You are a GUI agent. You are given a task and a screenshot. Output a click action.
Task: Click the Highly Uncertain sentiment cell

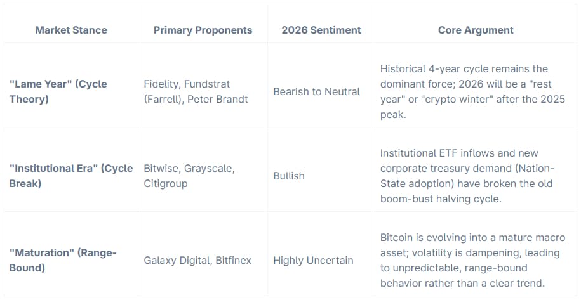click(x=313, y=260)
